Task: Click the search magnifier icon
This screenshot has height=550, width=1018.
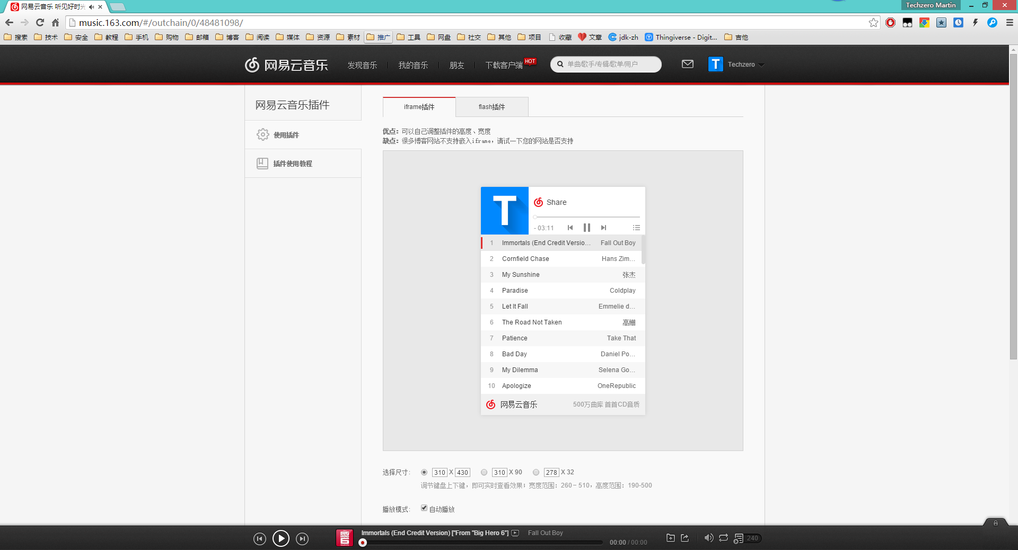Action: click(560, 64)
